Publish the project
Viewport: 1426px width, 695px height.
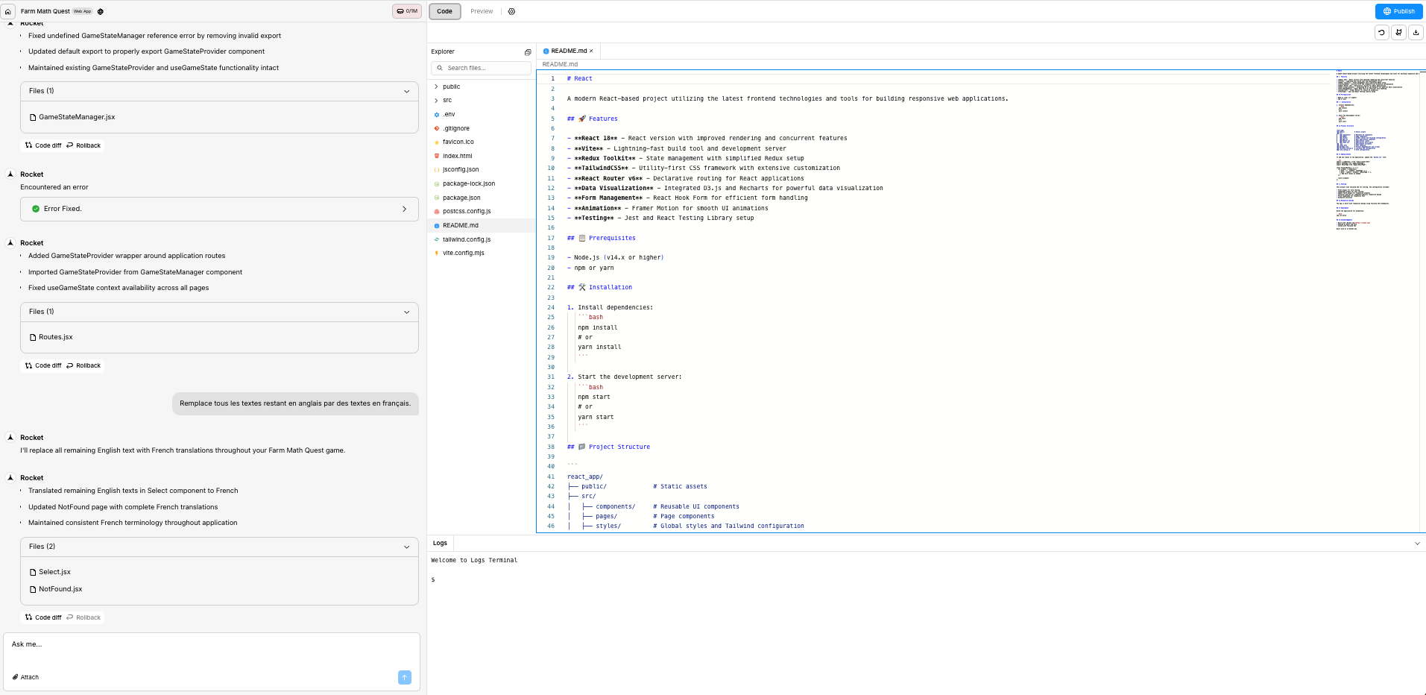(x=1398, y=11)
